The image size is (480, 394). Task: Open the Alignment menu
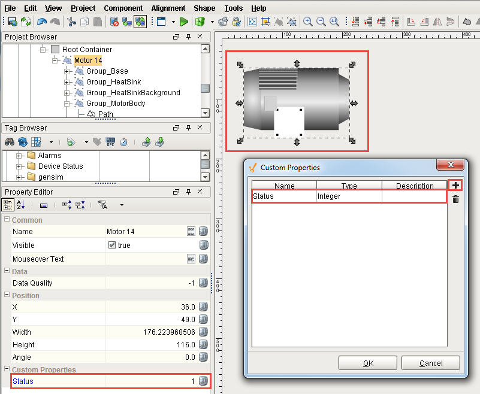[168, 8]
